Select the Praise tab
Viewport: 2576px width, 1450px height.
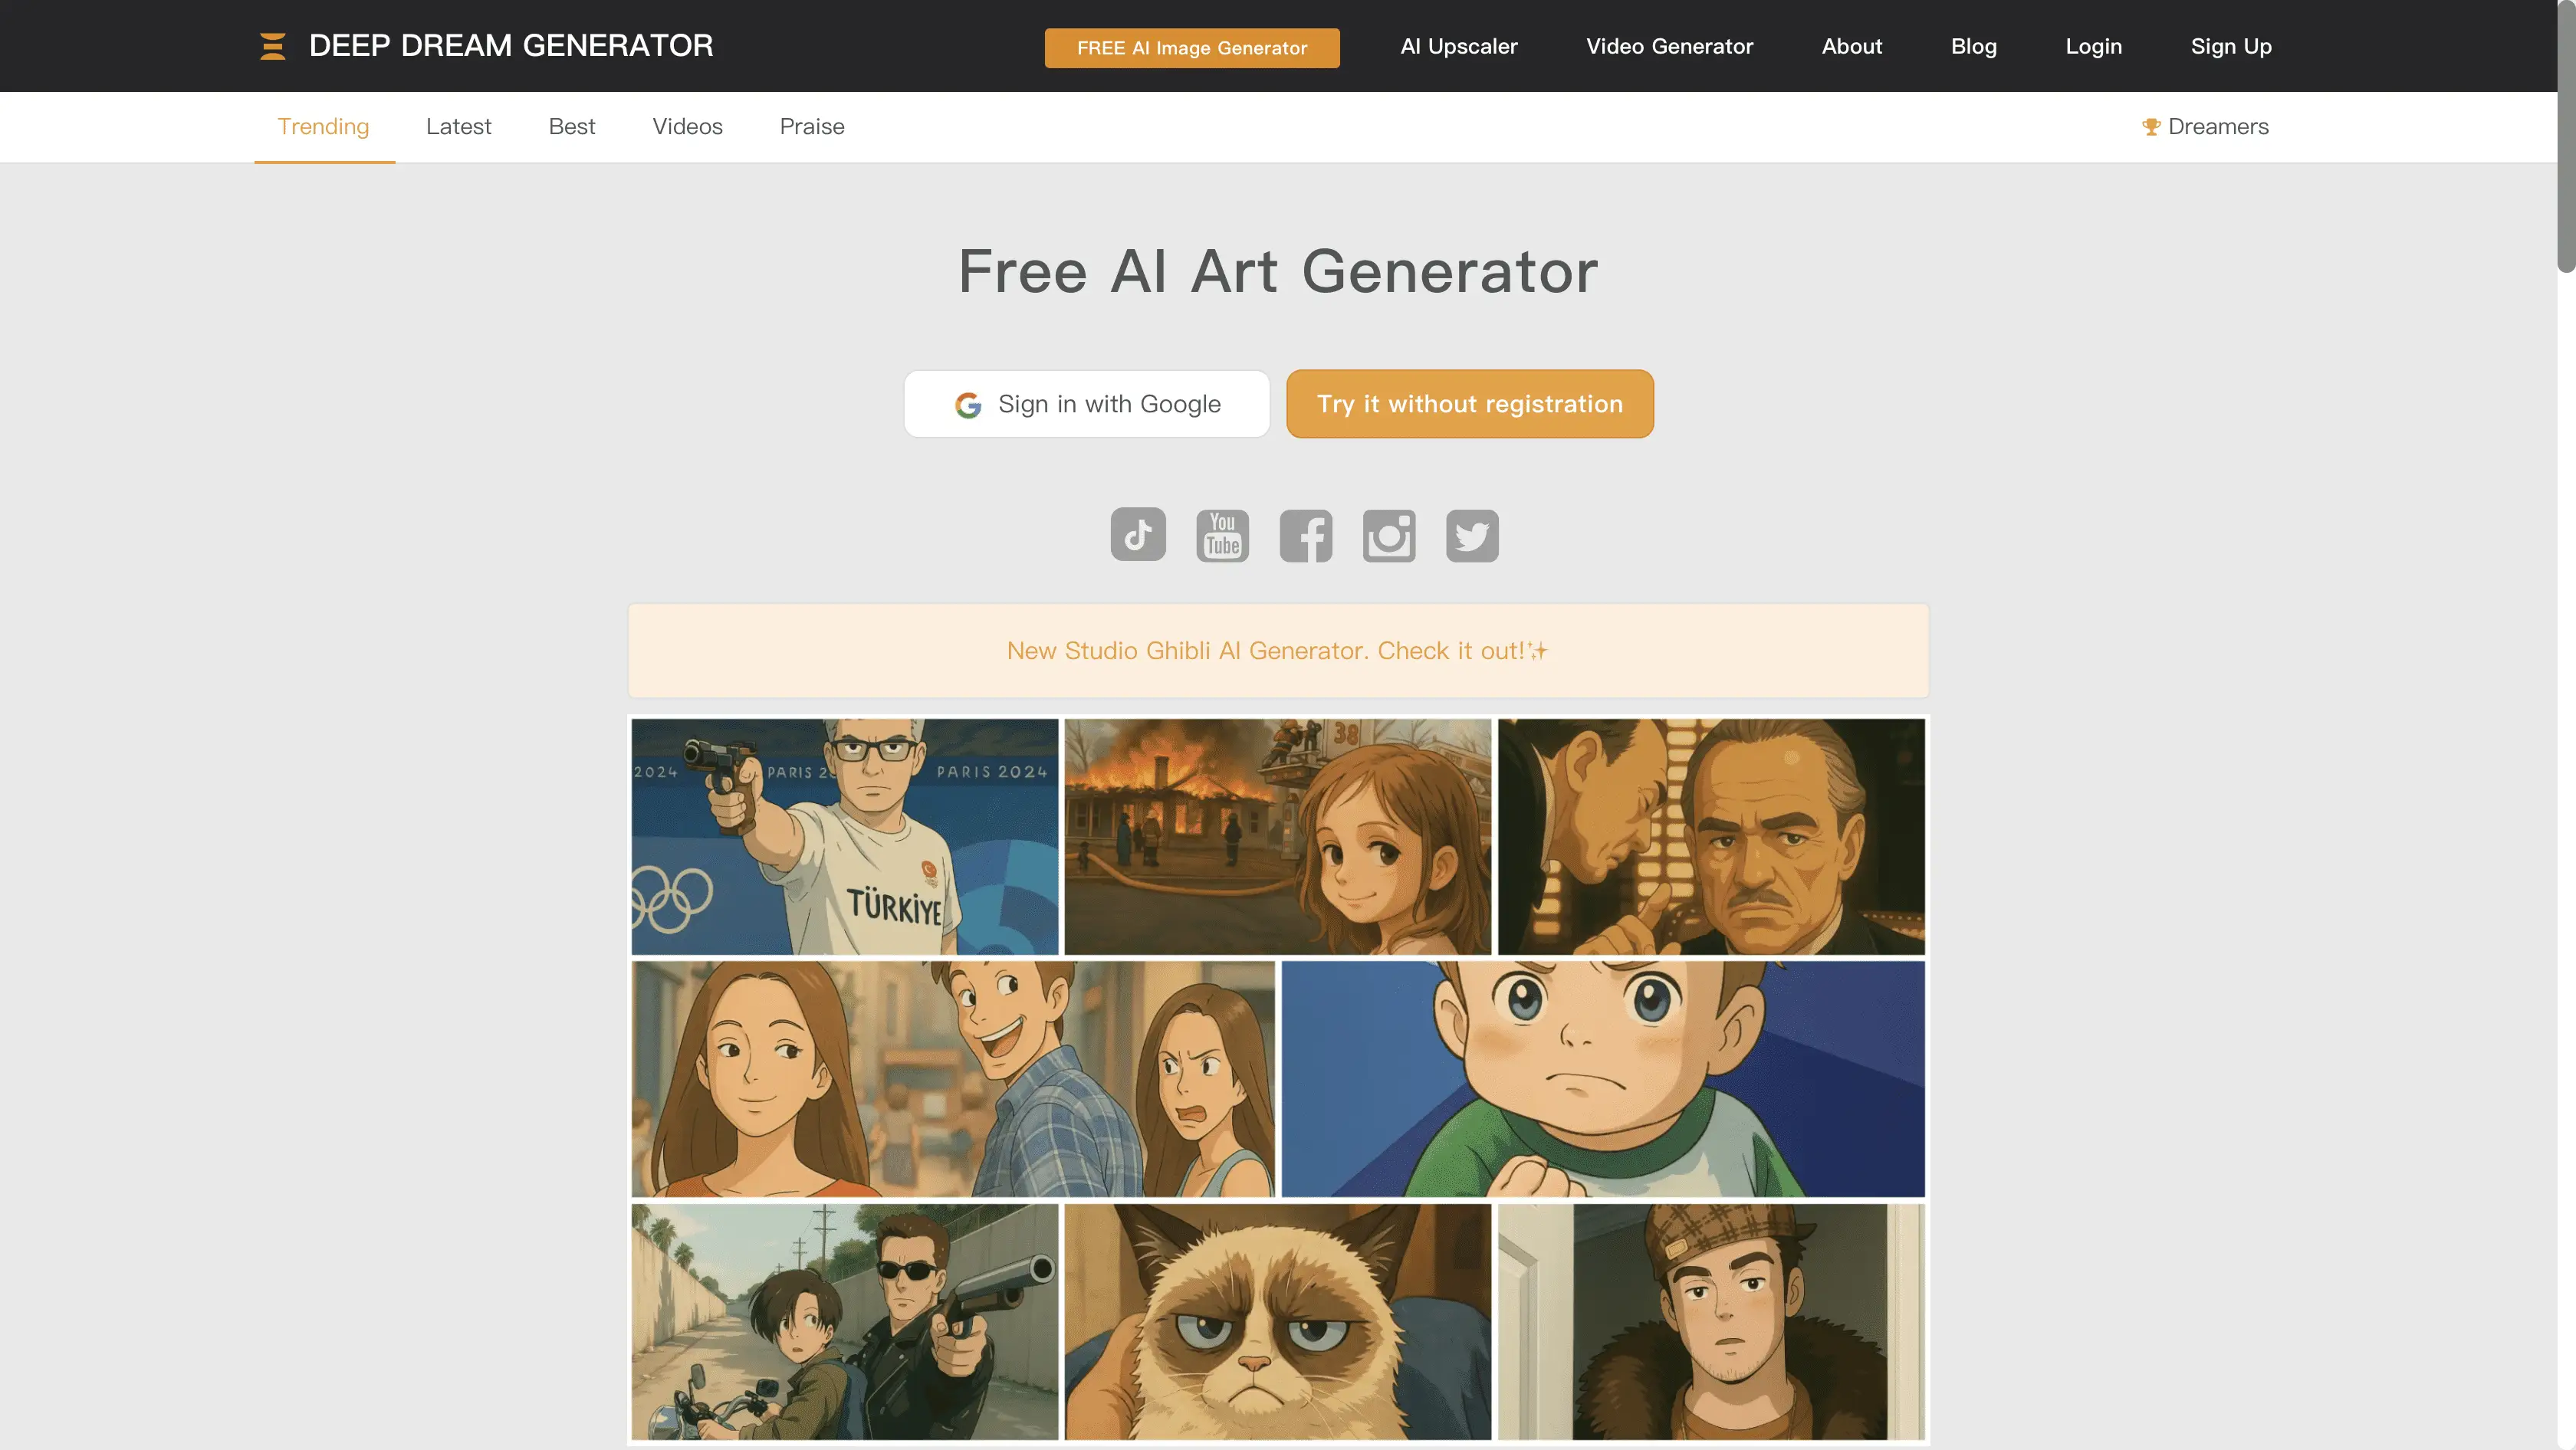point(812,127)
